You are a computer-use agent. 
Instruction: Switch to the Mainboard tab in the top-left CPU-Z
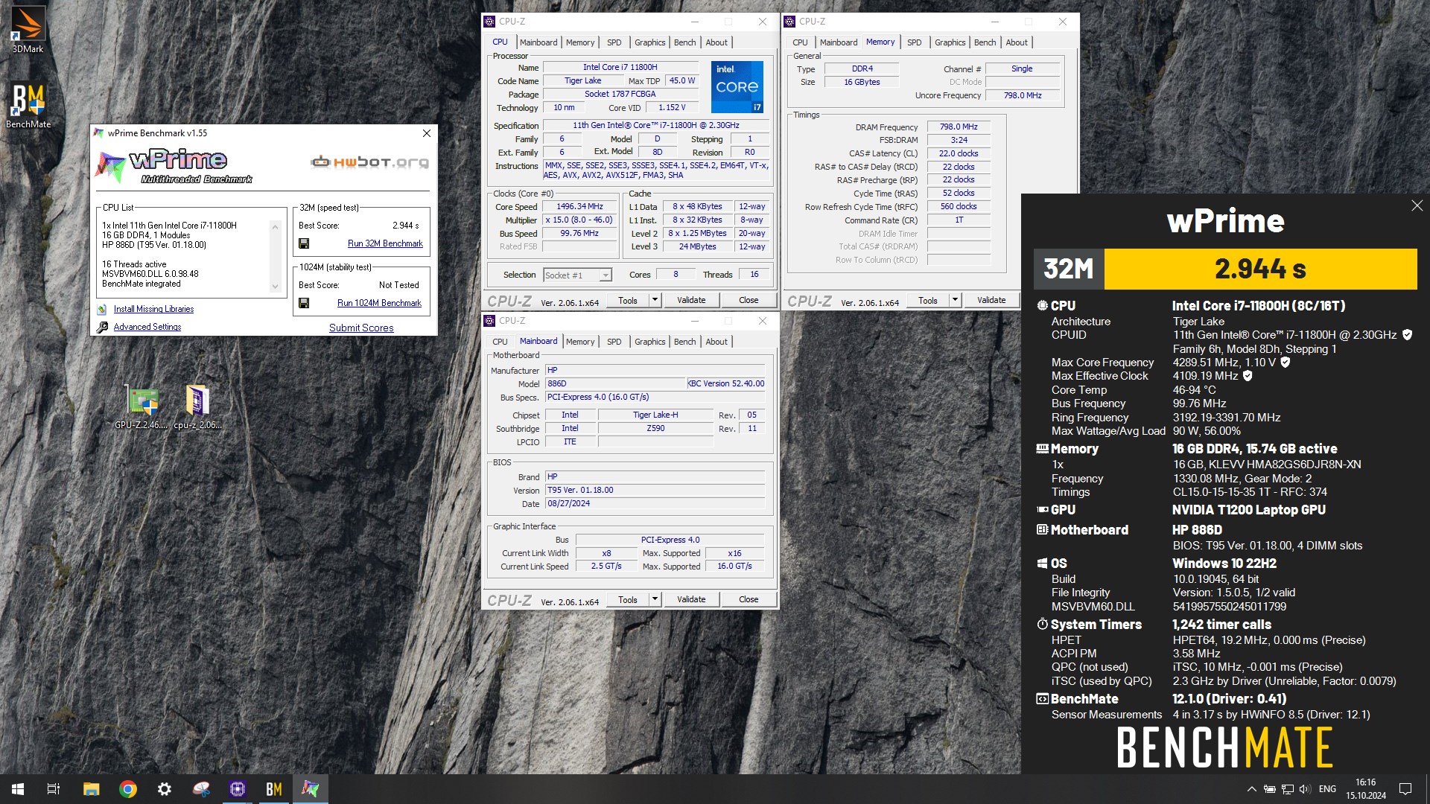point(538,42)
